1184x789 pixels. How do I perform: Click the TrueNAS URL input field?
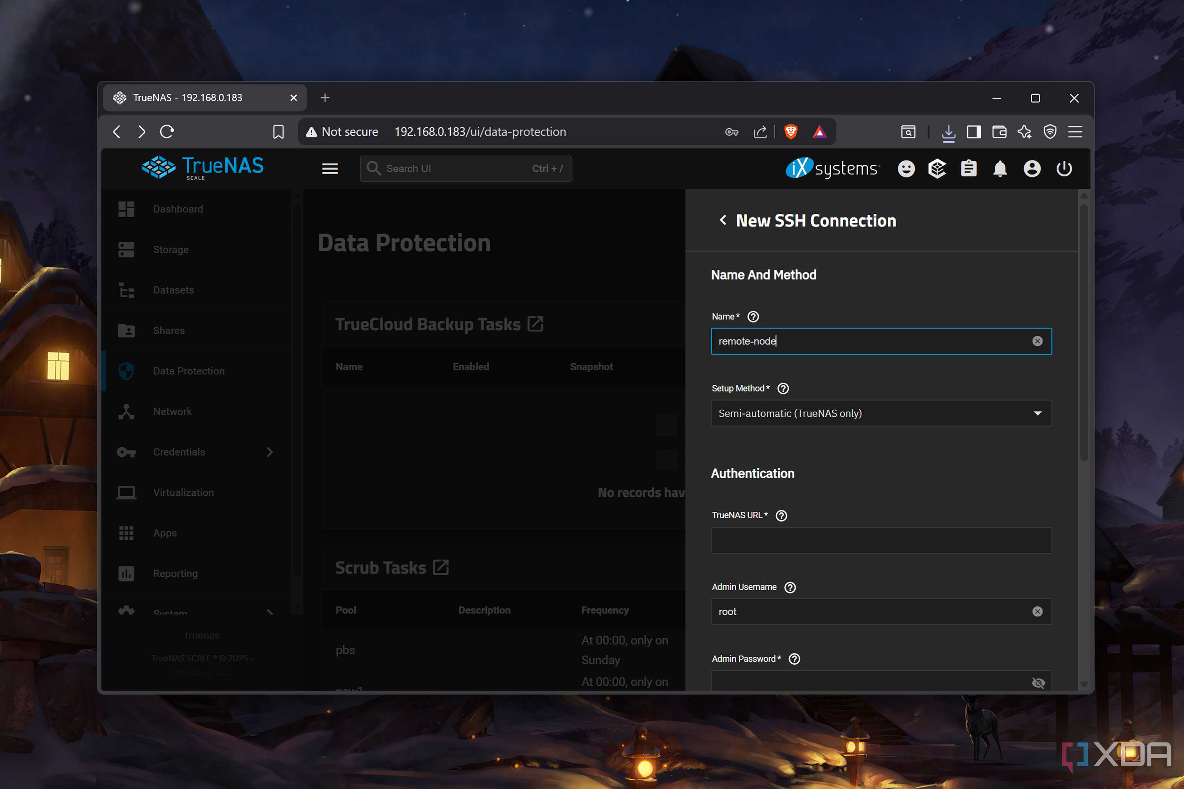coord(881,540)
